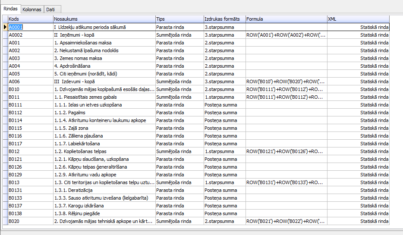Select the Rindas tab
The height and width of the screenshot is (235, 403).
[10, 9]
